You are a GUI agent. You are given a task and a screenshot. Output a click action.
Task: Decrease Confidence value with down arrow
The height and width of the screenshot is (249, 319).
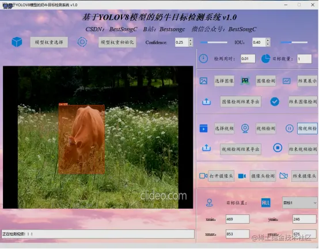click(191, 44)
